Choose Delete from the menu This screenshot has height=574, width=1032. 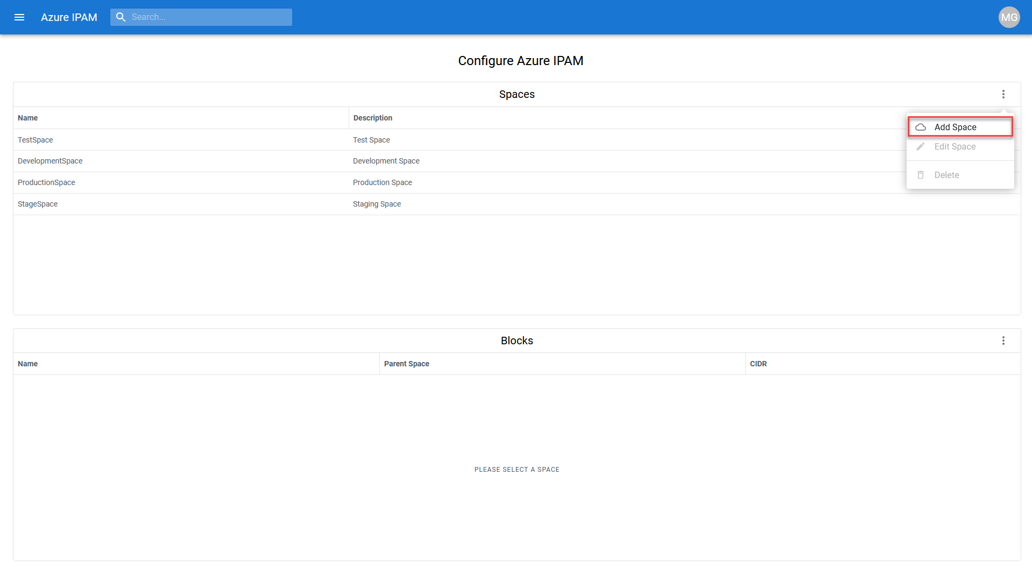click(960, 175)
